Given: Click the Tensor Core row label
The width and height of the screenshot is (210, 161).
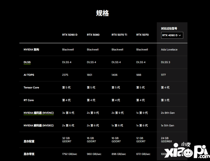Looking at the screenshot, I should 31,88.
